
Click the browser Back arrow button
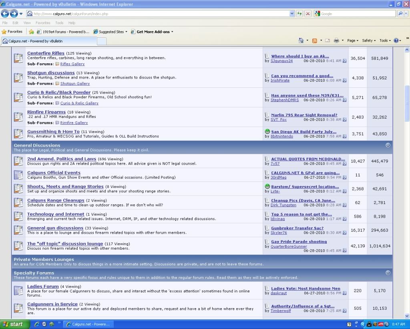tap(5, 14)
